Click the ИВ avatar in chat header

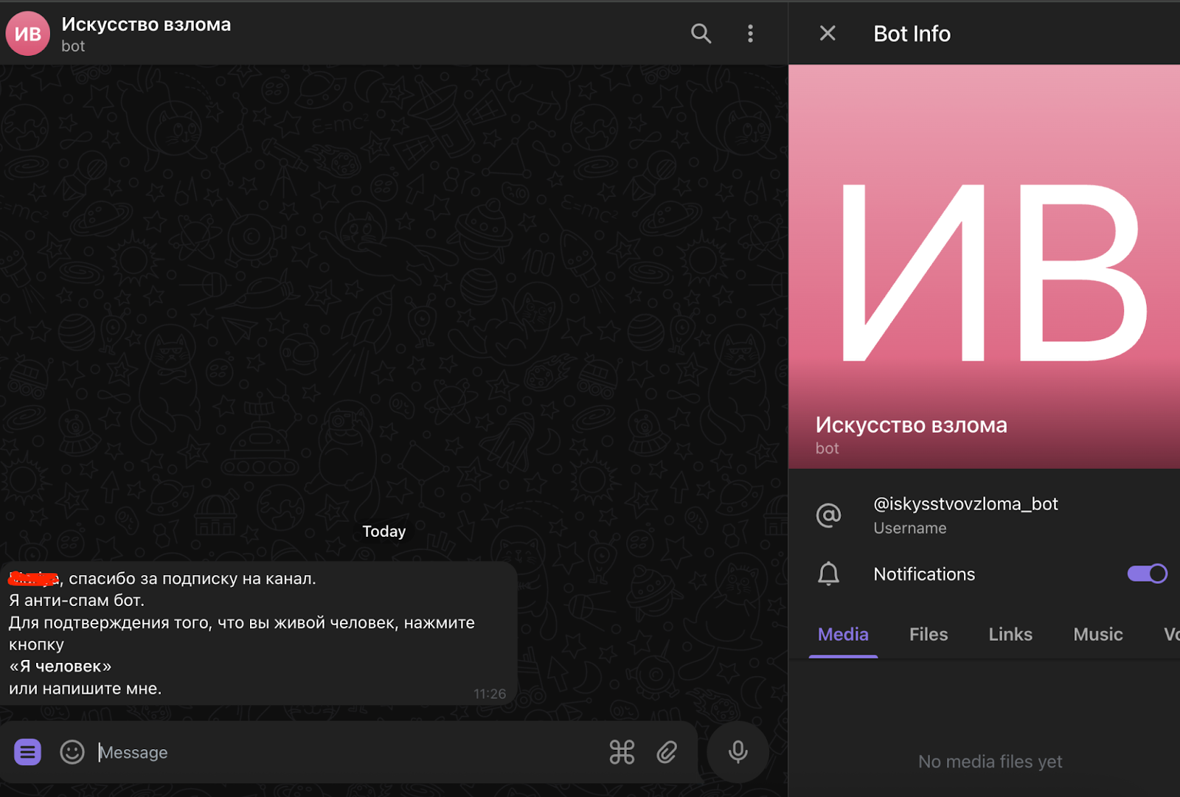[28, 34]
